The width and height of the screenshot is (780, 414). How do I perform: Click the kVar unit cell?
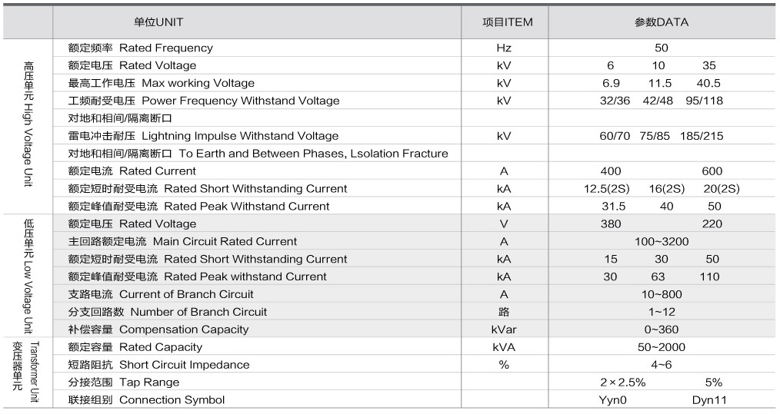pyautogui.click(x=504, y=330)
